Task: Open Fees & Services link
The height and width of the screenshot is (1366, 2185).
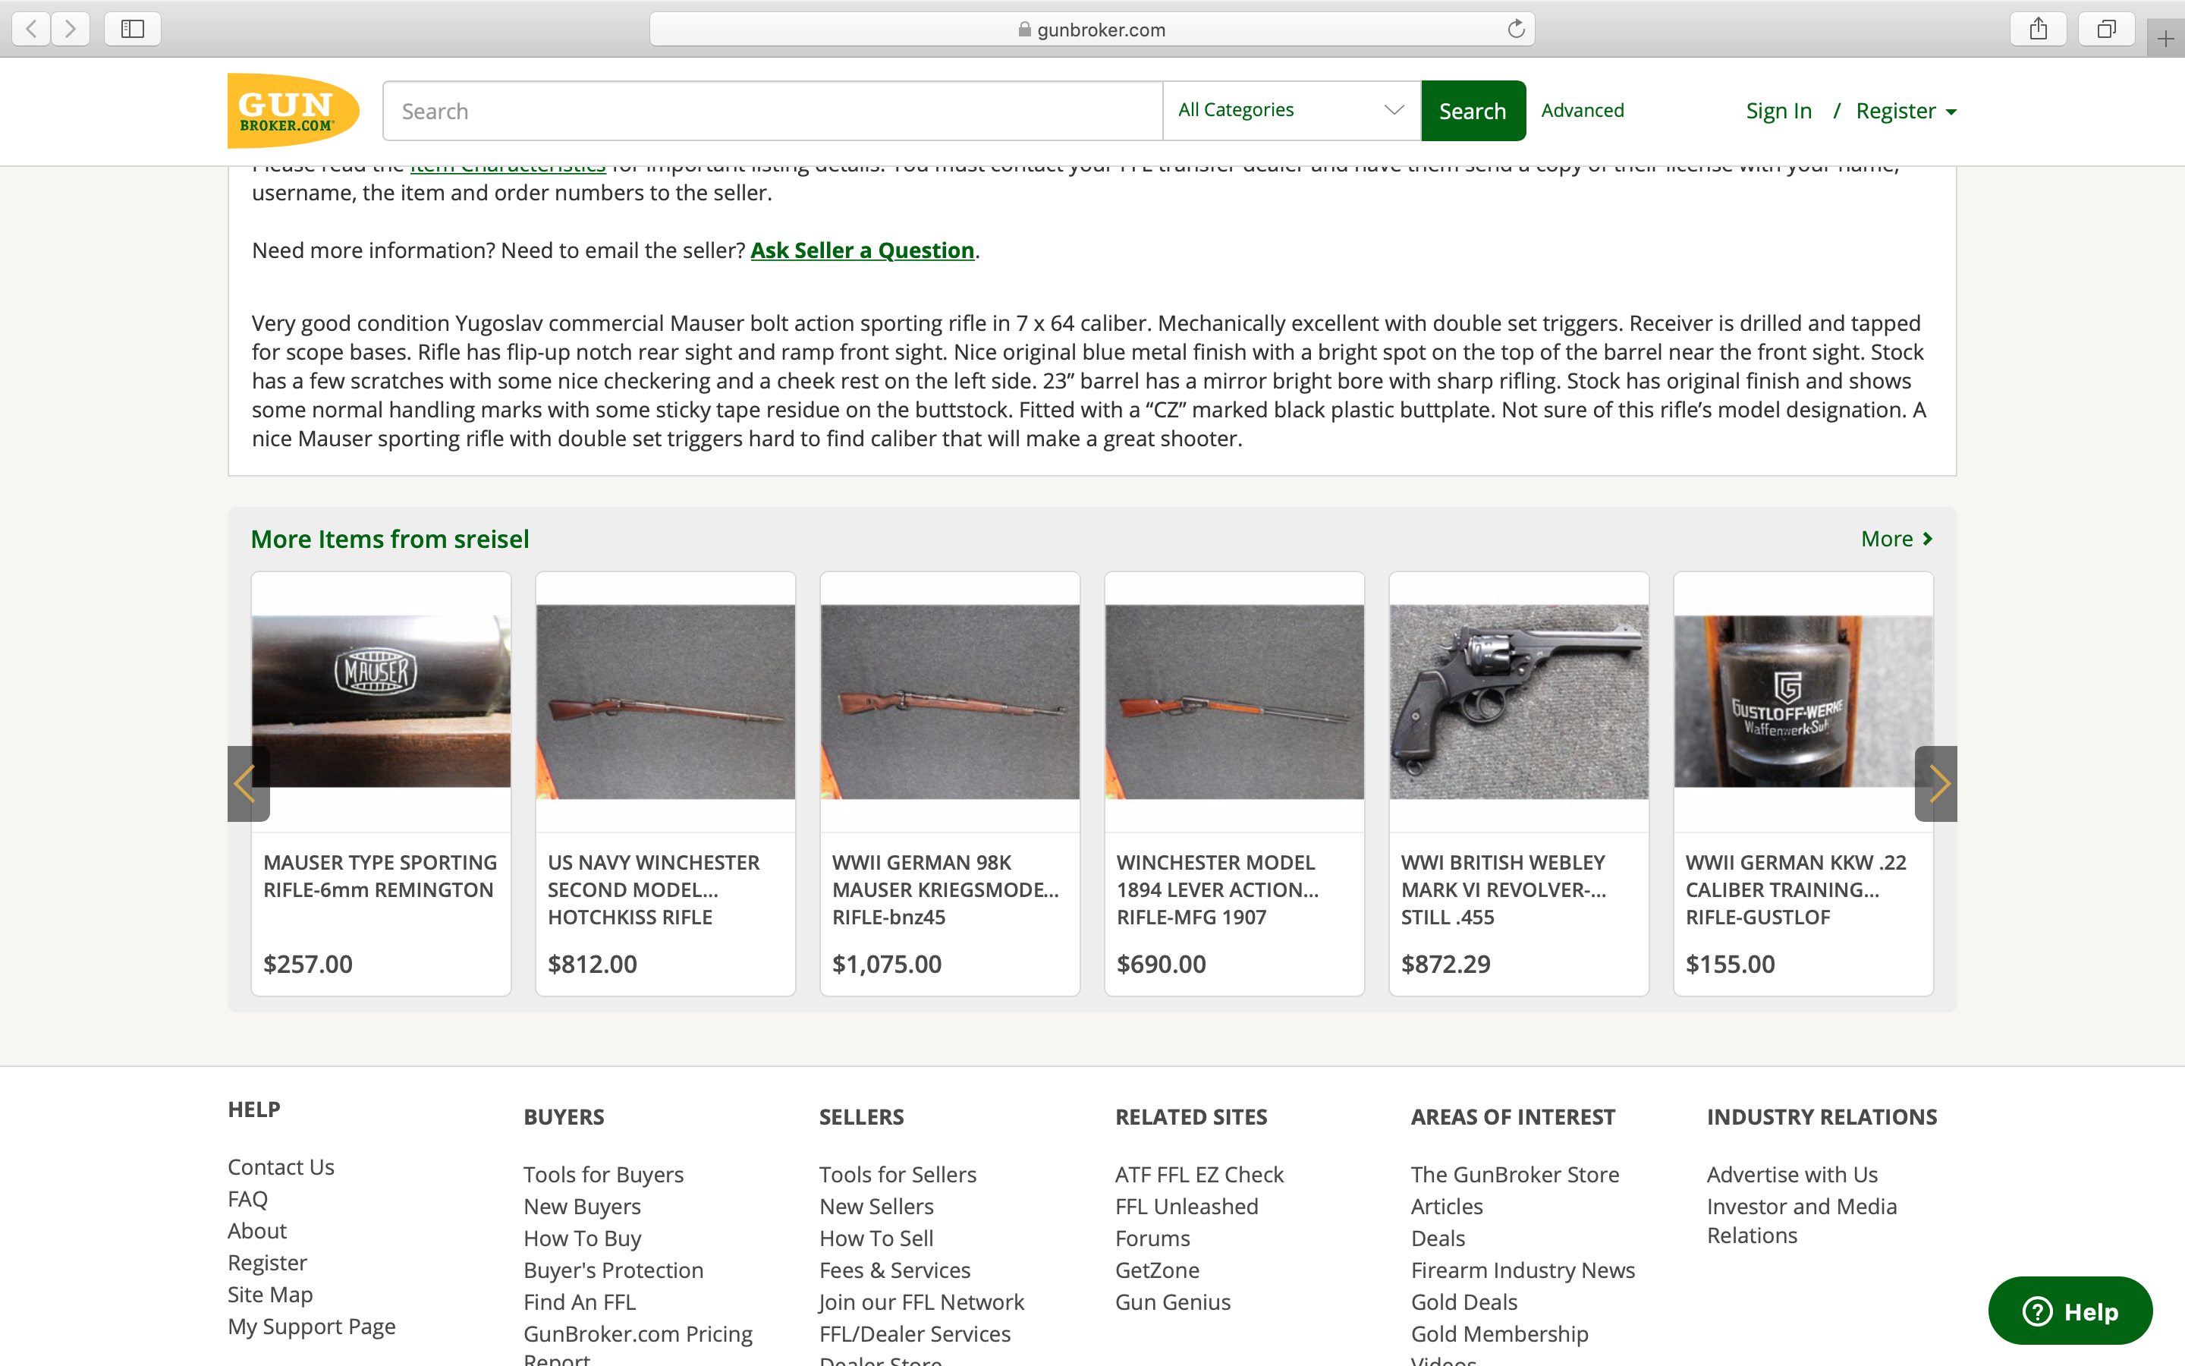Action: 894,1270
